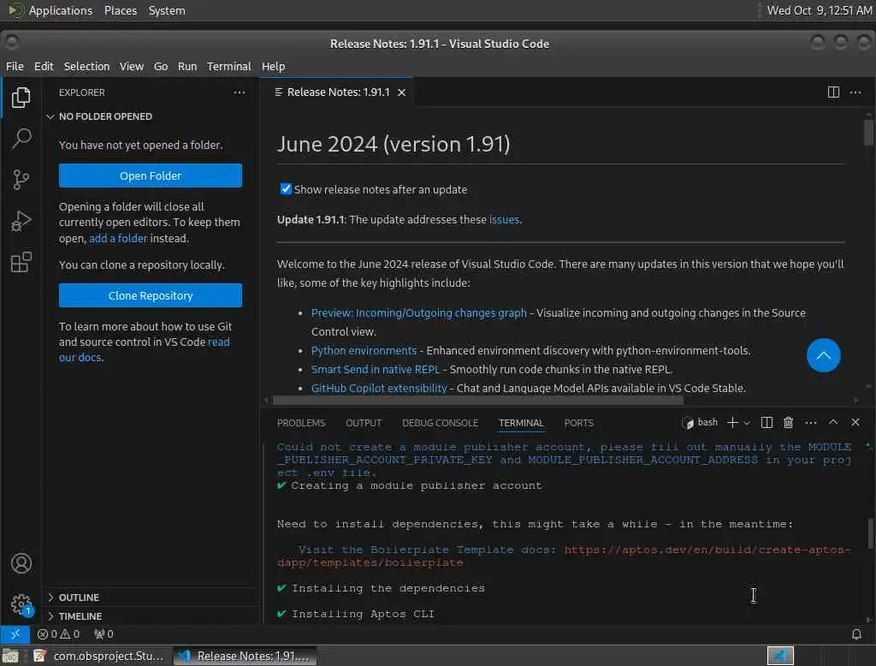Switch to com.obsproject.Studio taskbar window
The image size is (876, 666).
[x=99, y=656]
